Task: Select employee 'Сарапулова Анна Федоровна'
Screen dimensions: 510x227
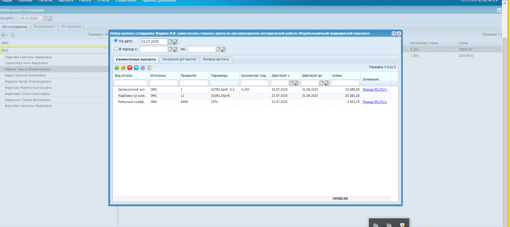Action: point(54,63)
